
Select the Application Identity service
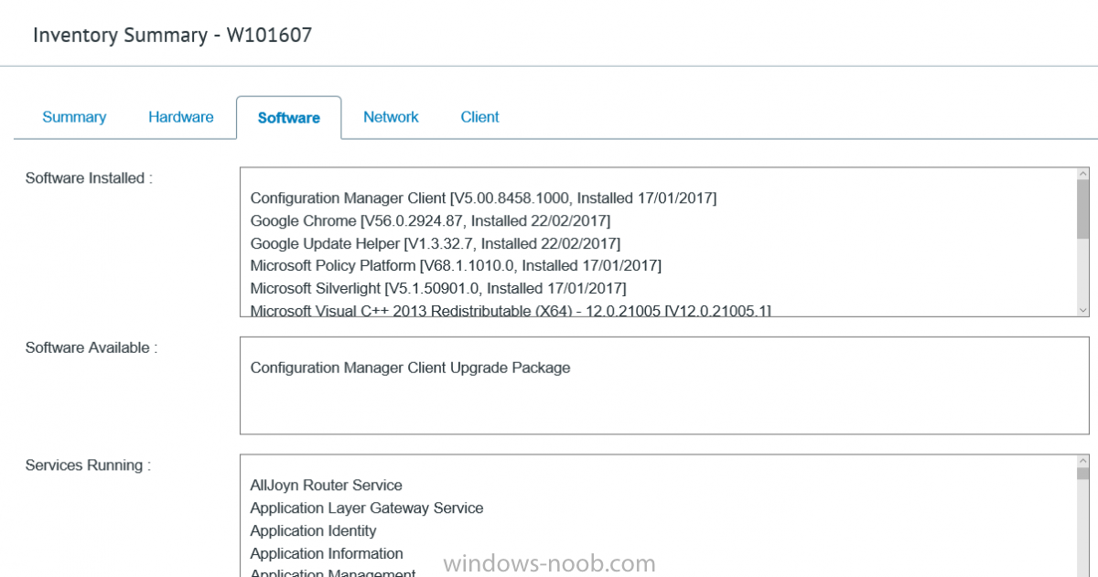(x=313, y=530)
